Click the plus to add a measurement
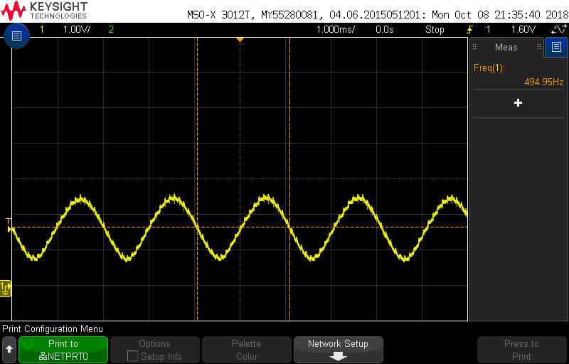The image size is (569, 364). (519, 103)
